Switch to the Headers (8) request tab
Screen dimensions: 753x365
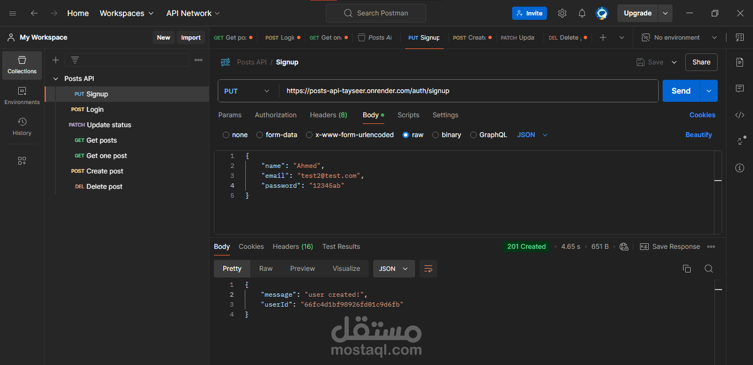point(329,115)
